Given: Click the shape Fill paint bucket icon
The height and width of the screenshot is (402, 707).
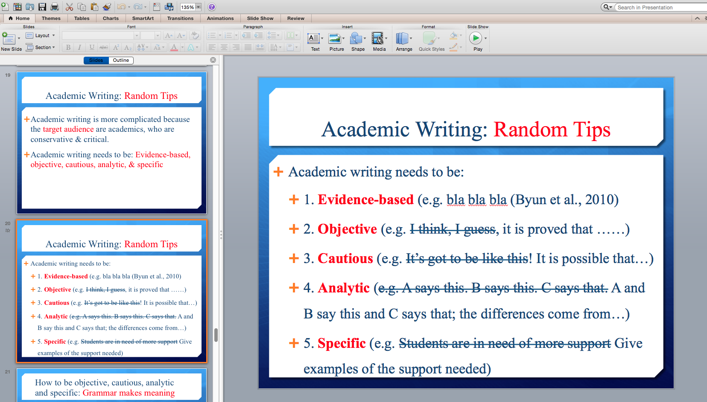Looking at the screenshot, I should (453, 35).
